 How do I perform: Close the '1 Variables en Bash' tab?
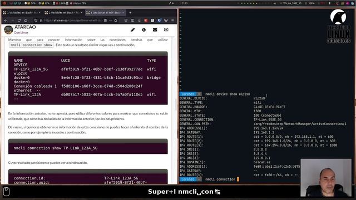point(39,13)
